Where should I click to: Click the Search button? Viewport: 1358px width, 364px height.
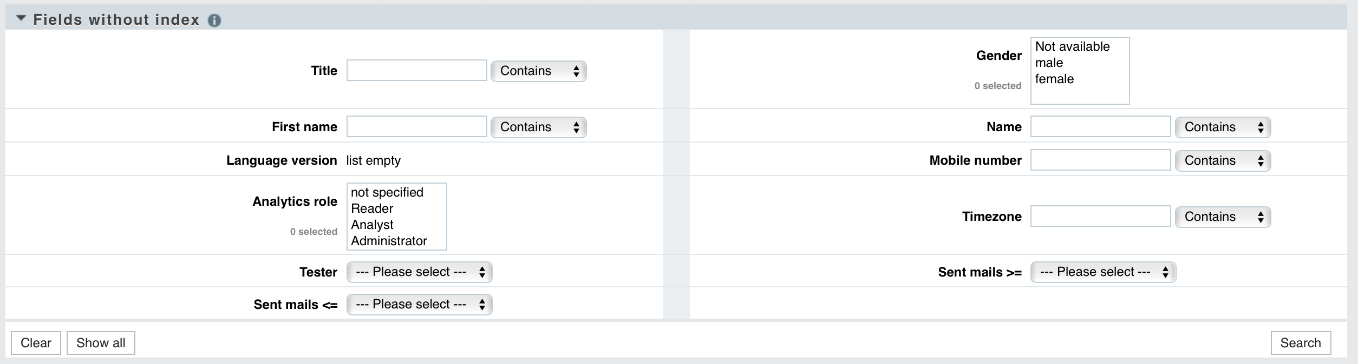[x=1301, y=343]
